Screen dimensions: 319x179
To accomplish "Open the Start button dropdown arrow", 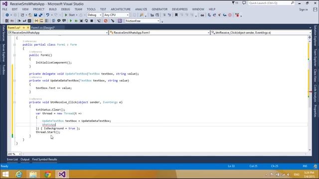I will point(77,15).
